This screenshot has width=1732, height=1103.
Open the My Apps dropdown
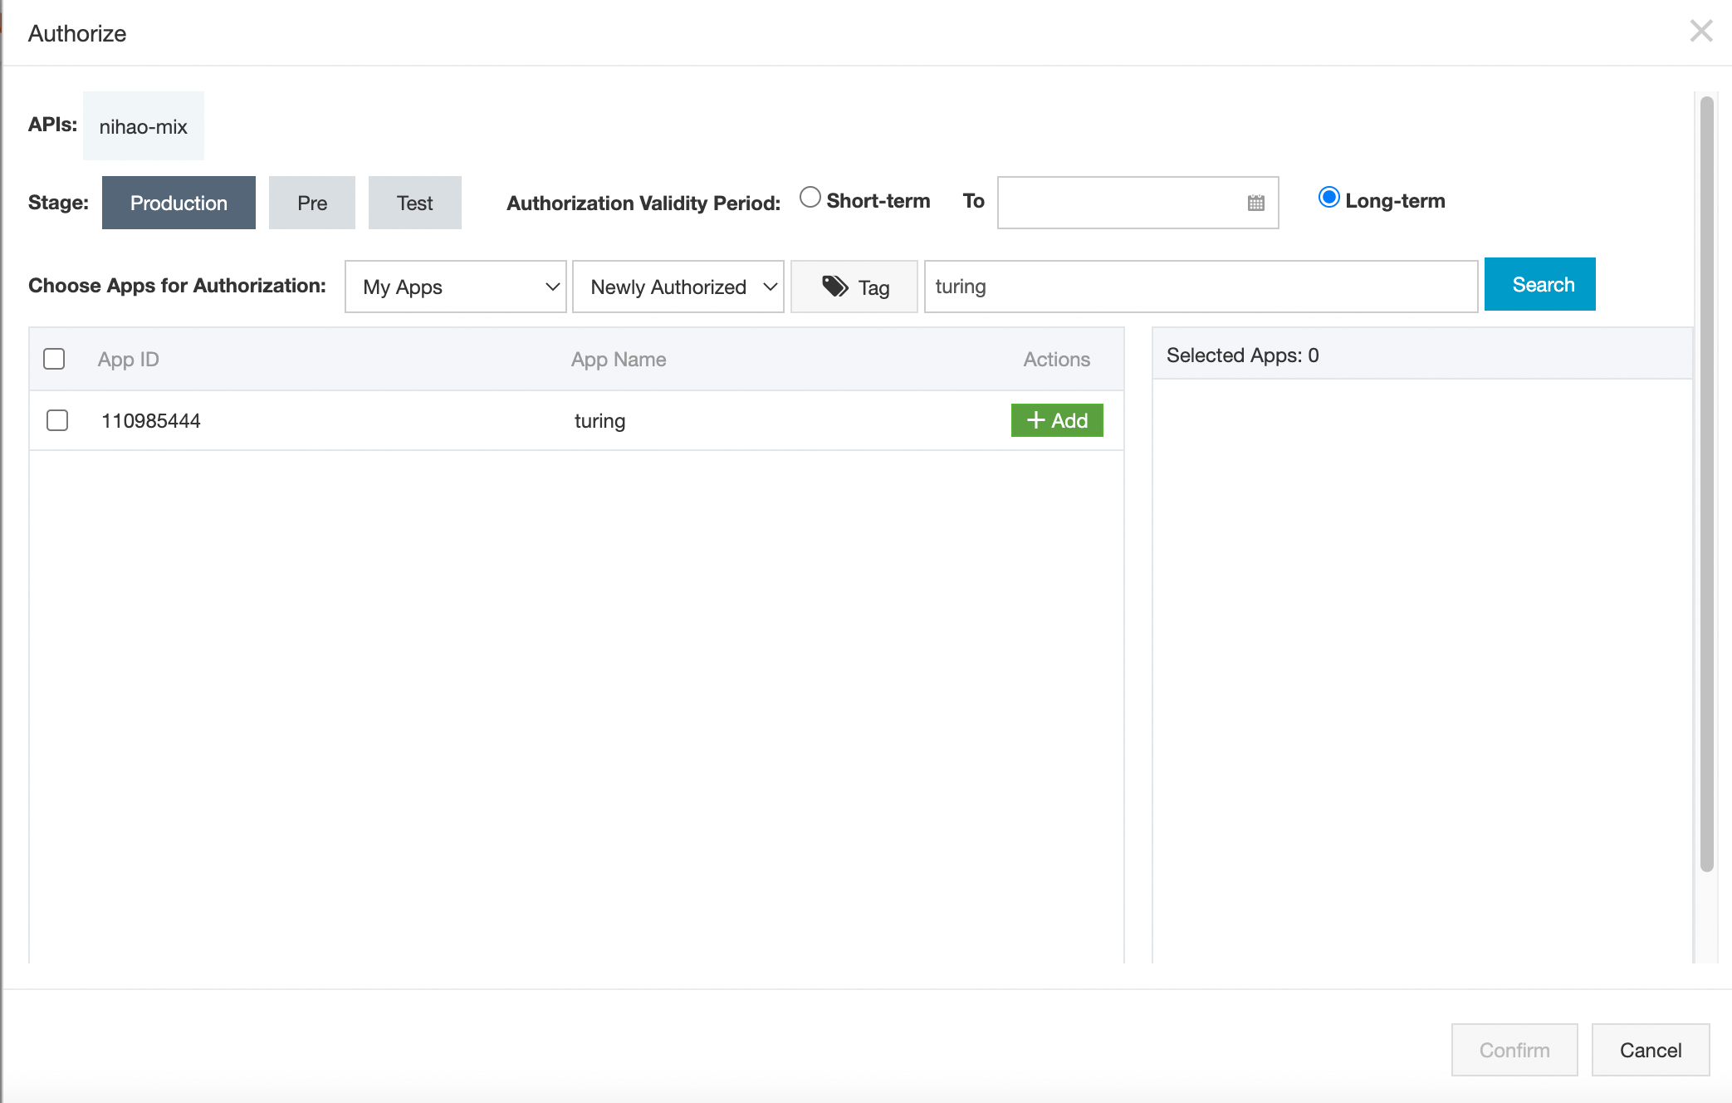455,287
